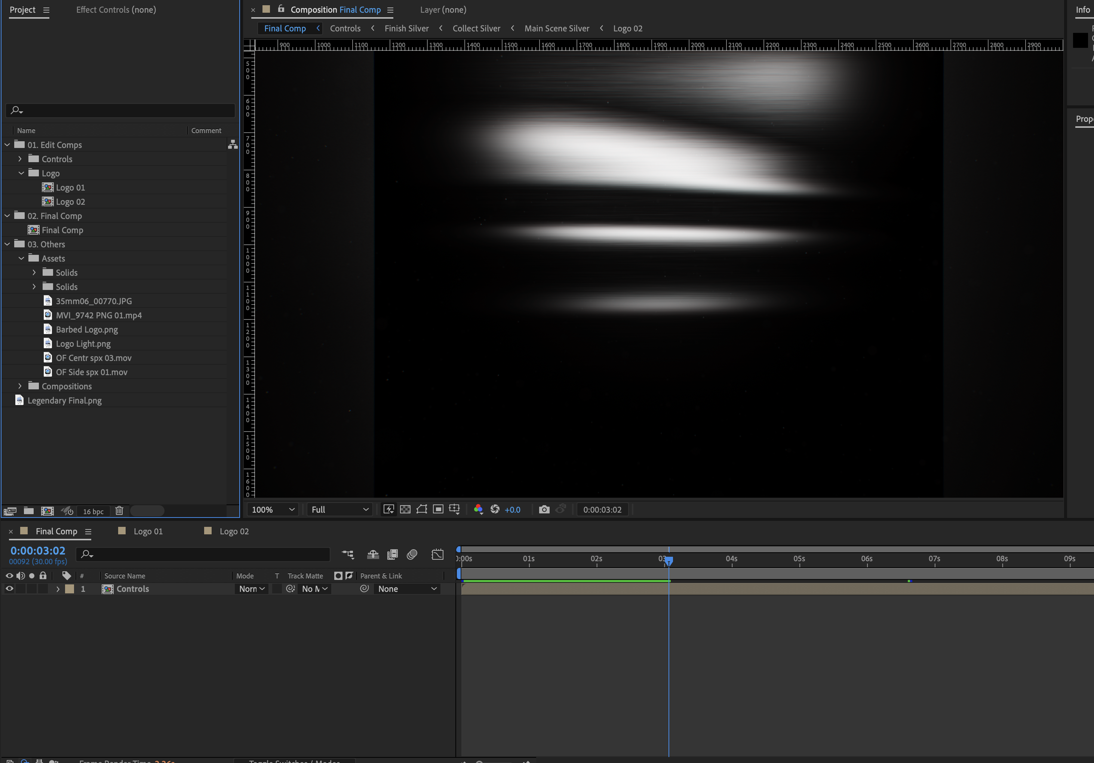Enable motion blur for the composition
1094x763 pixels.
click(x=412, y=555)
